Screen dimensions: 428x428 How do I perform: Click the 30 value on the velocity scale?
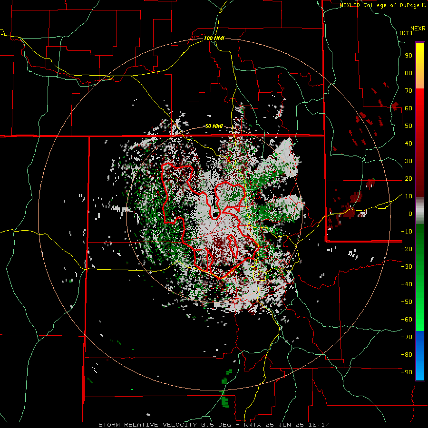point(409,161)
